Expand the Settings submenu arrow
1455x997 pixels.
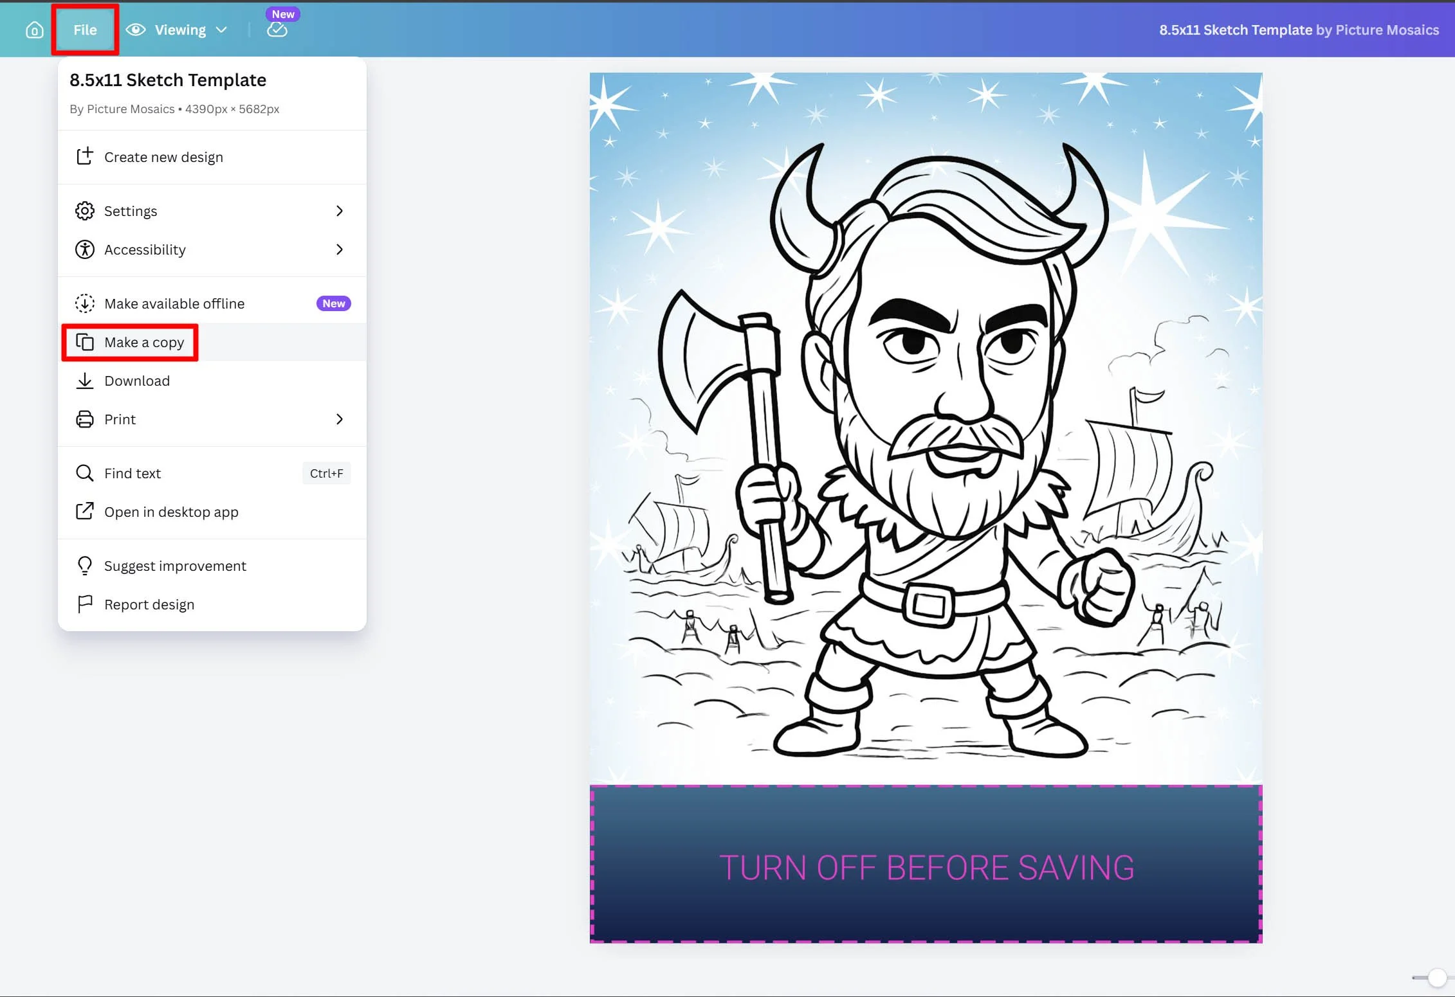340,211
